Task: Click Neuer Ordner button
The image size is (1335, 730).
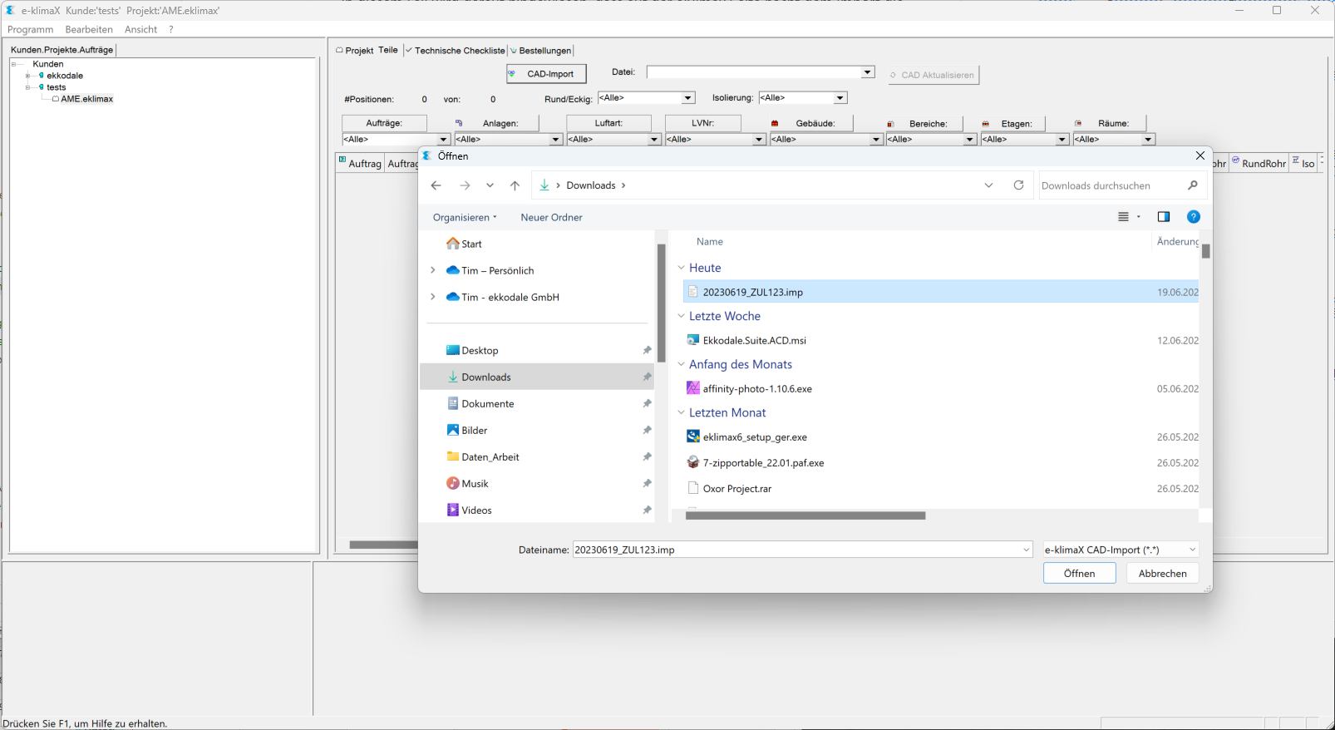Action: click(x=551, y=217)
